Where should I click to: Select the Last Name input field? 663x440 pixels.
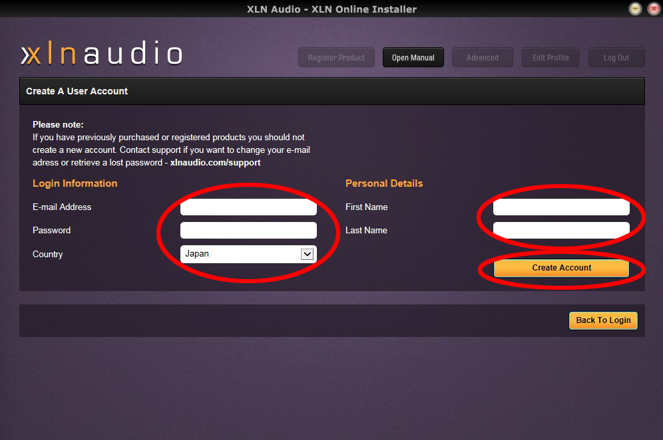[x=561, y=230]
